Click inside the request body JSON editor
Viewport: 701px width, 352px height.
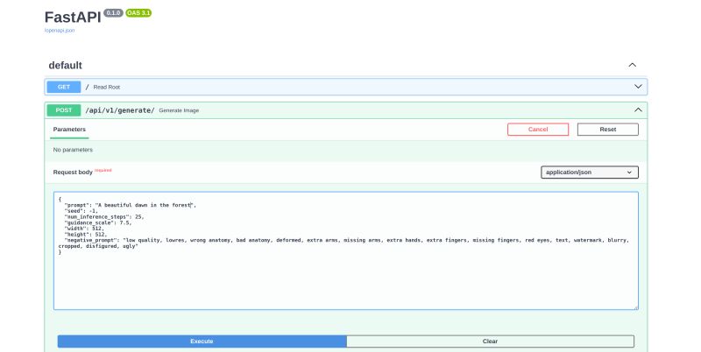click(x=345, y=251)
